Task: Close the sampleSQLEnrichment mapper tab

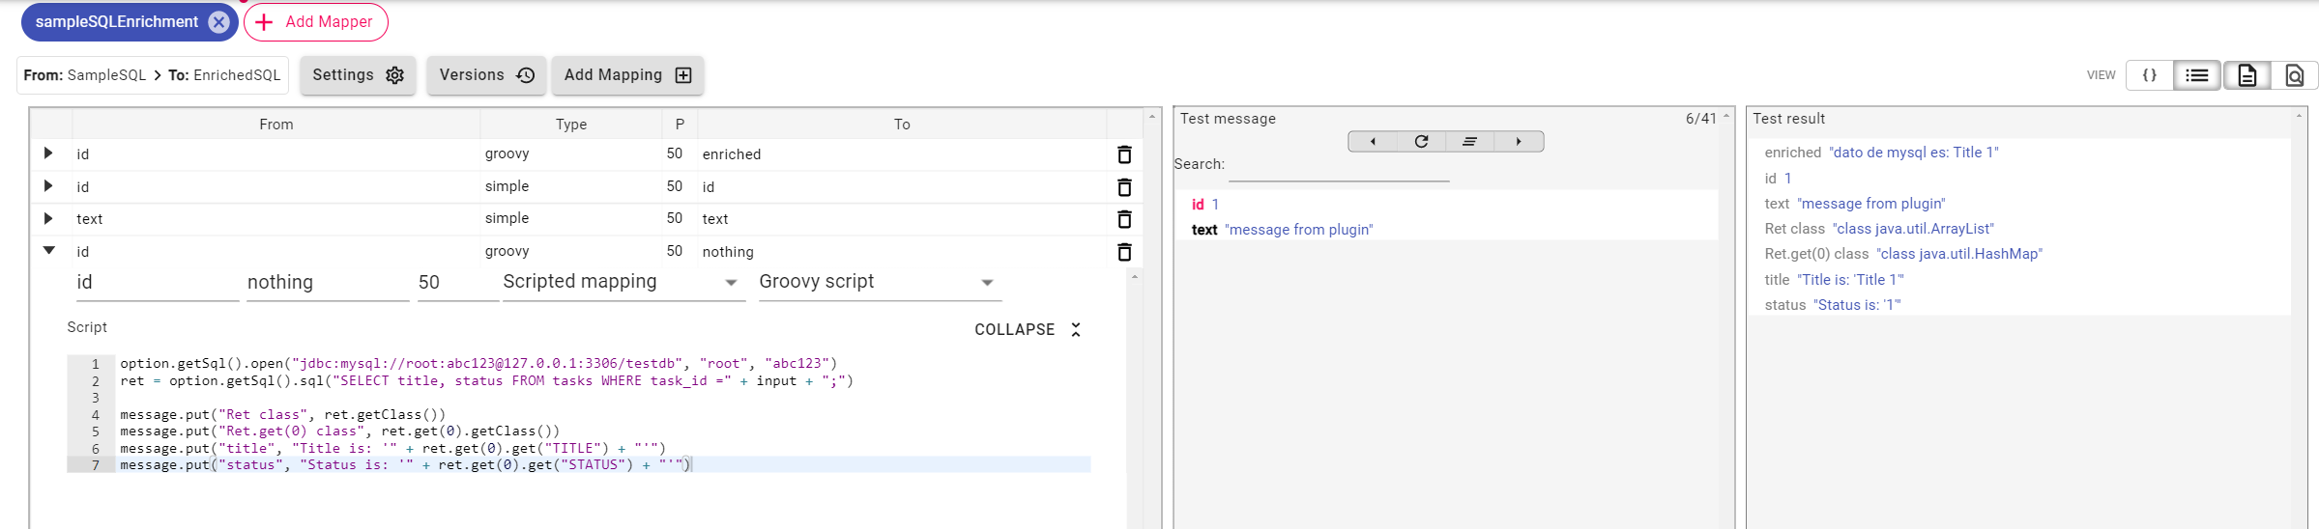Action: point(219,22)
